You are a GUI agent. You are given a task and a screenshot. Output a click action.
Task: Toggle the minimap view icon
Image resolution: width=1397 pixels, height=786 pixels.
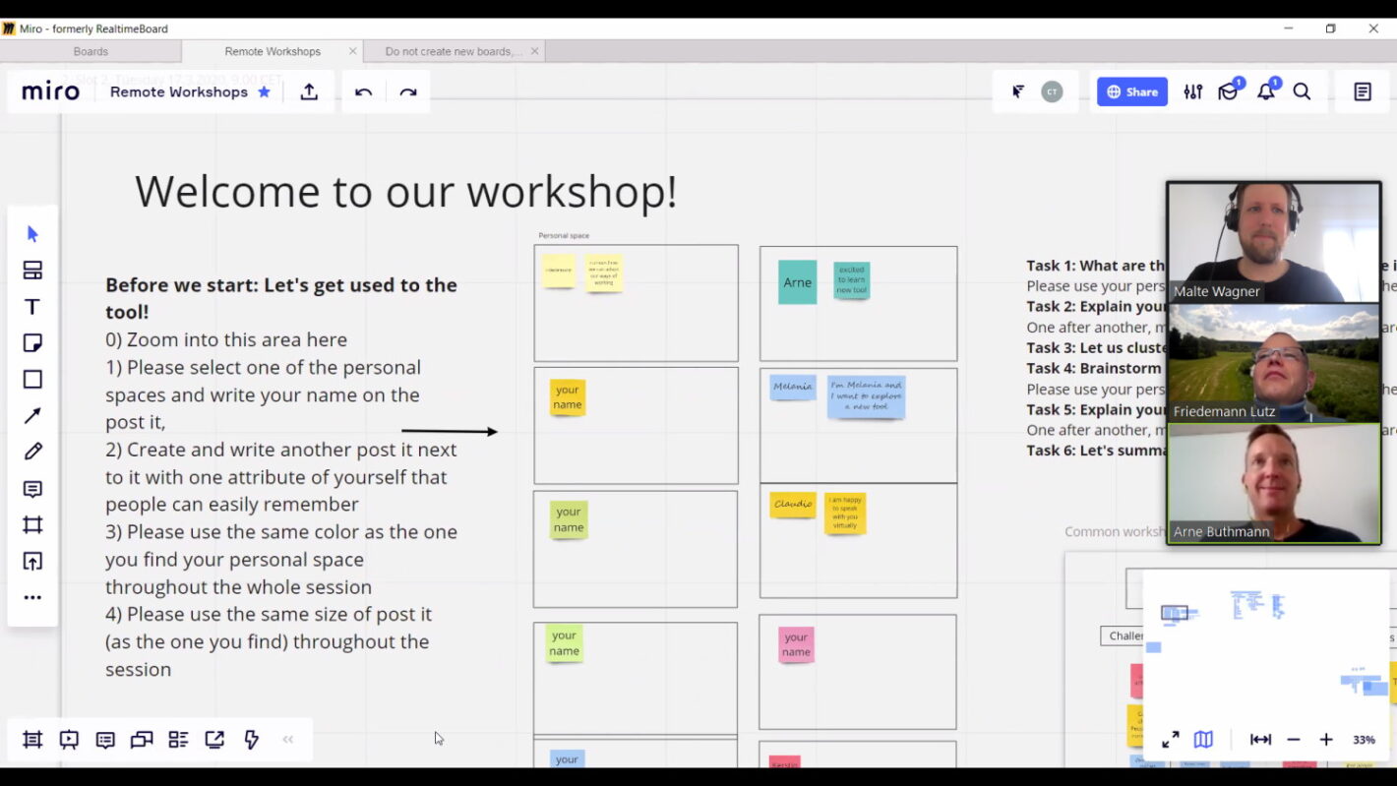[x=1203, y=740]
